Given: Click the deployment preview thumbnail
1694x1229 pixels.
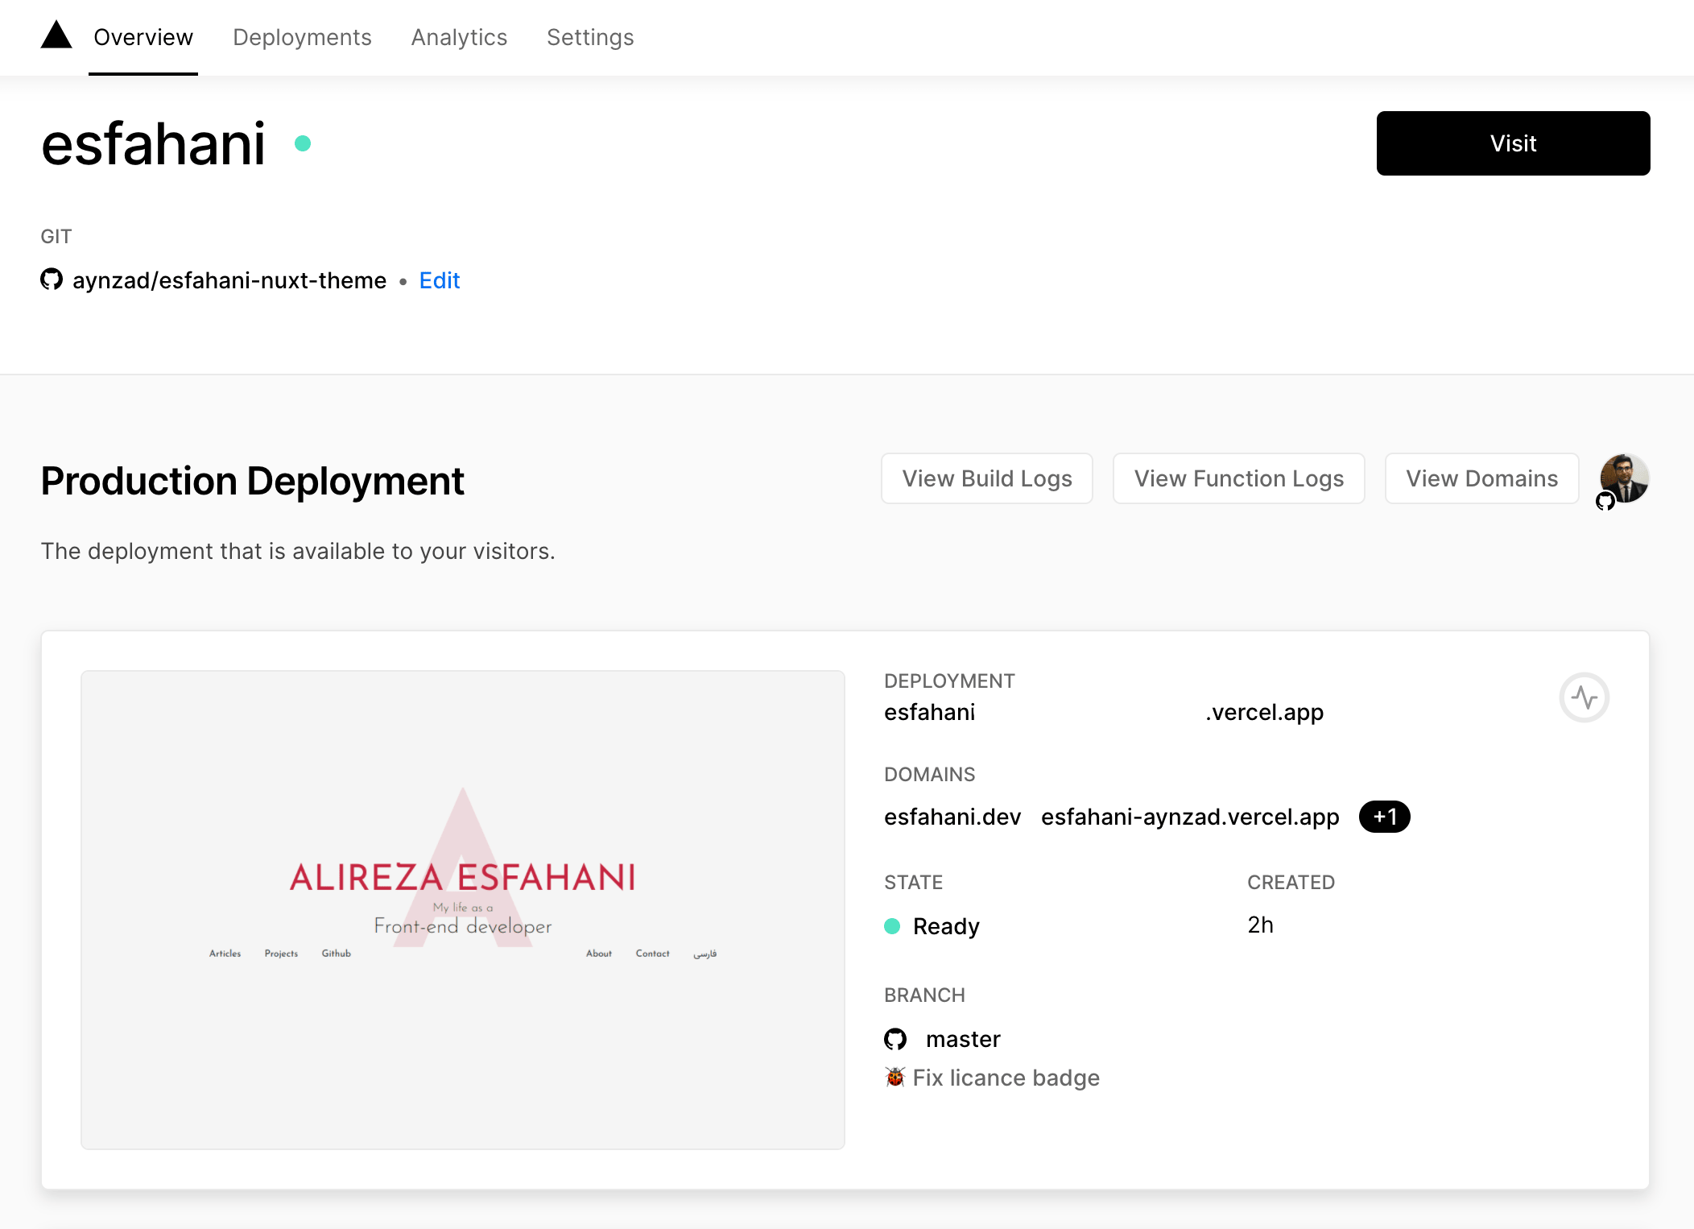Looking at the screenshot, I should point(463,909).
